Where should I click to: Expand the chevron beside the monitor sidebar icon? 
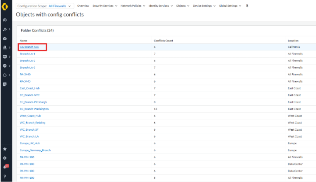tap(10, 57)
